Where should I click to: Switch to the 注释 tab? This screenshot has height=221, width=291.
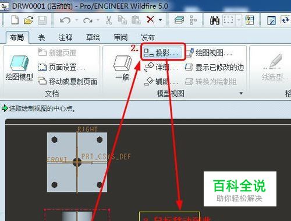pyautogui.click(x=66, y=37)
